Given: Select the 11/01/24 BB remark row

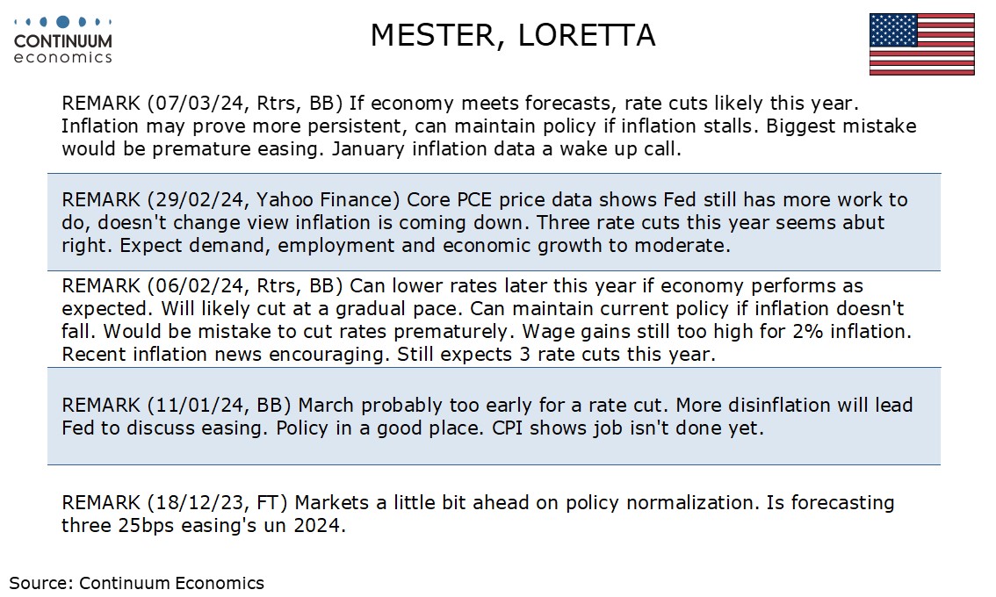Looking at the screenshot, I should click(494, 416).
